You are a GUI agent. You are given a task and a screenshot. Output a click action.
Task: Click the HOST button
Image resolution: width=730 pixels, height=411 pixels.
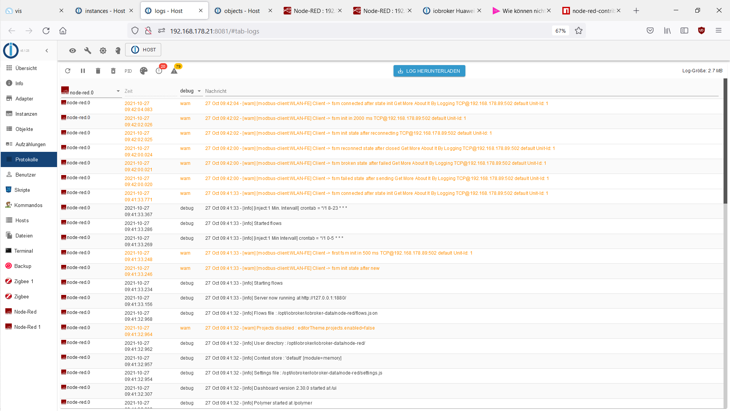143,50
